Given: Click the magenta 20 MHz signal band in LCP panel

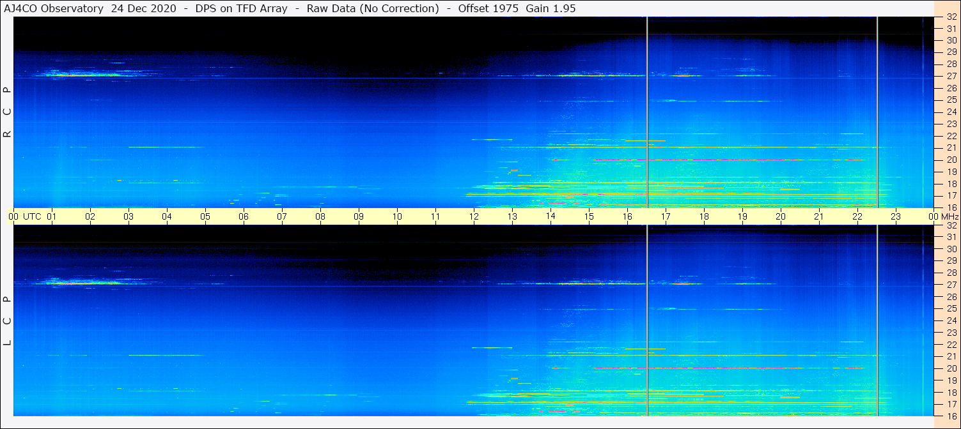Looking at the screenshot, I should pos(697,368).
